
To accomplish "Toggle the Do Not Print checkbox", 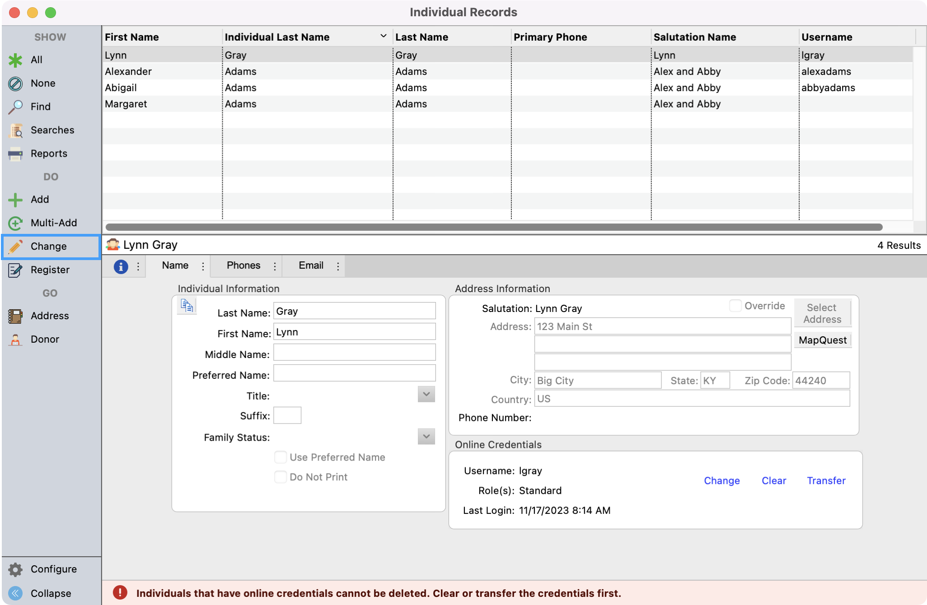I will pos(281,477).
